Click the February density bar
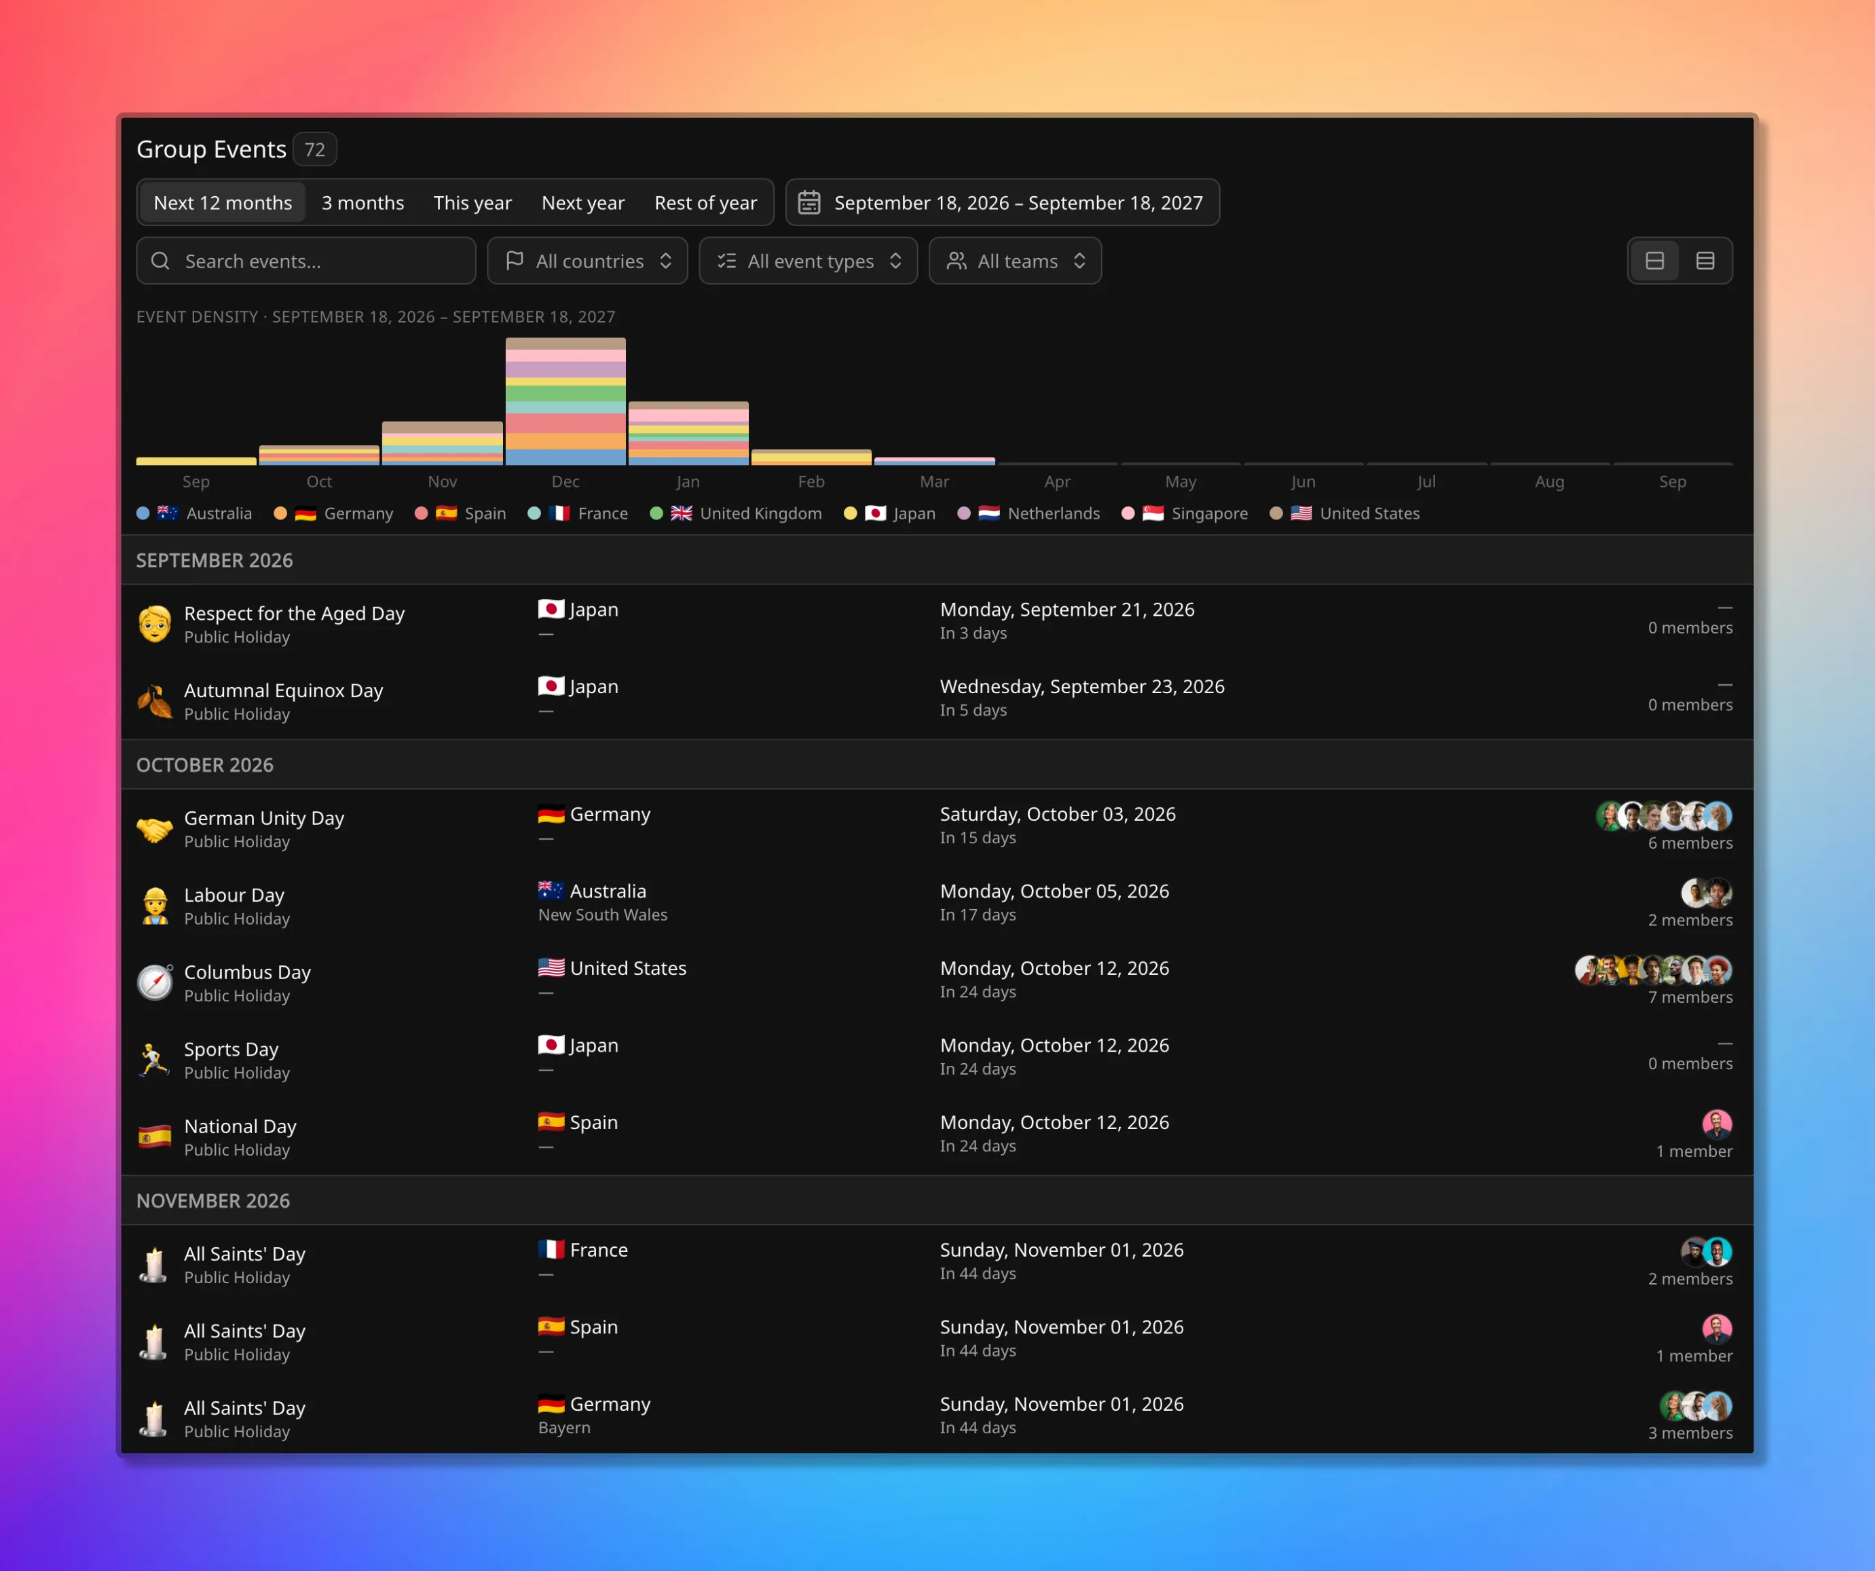 (811, 456)
